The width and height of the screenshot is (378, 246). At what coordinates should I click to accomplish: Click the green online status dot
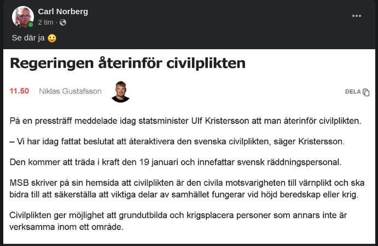point(31,25)
